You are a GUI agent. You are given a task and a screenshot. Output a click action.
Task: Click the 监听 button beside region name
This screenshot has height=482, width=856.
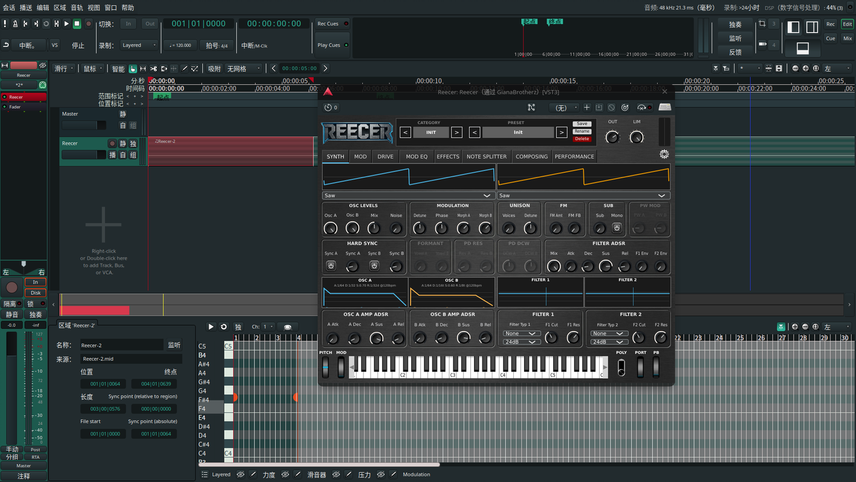174,345
